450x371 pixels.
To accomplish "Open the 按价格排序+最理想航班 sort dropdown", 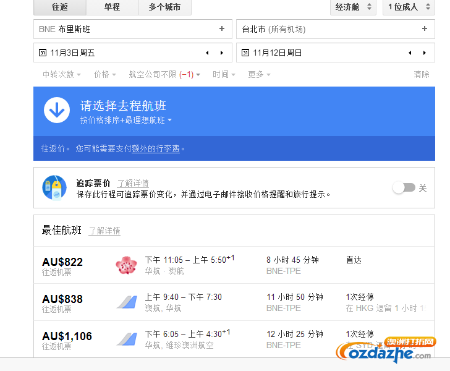I will [x=125, y=120].
